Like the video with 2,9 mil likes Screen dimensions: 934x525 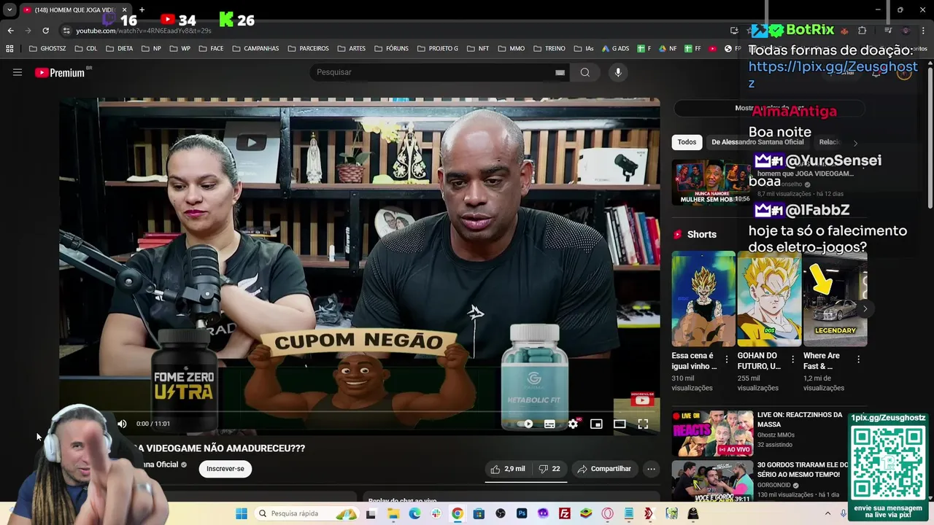(508, 469)
